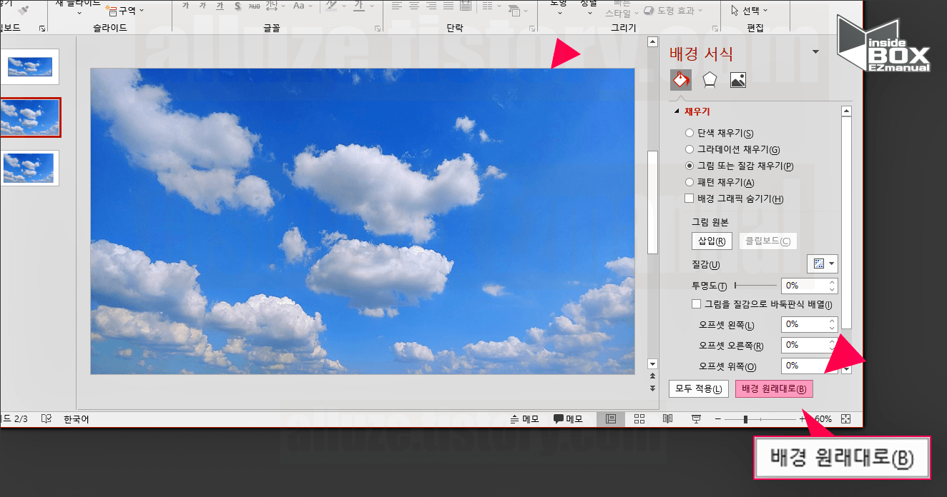Align text left in paragraph group

pyautogui.click(x=398, y=6)
